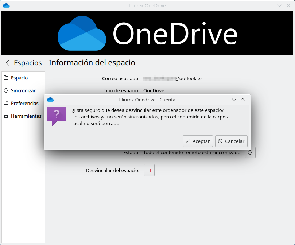Screen dimensions: 295x245
Task: Open the Espacio section in the sidebar
Action: click(x=19, y=78)
